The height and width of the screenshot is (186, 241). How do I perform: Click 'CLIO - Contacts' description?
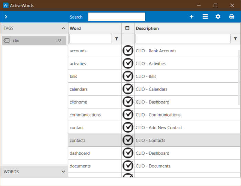(x=150, y=140)
